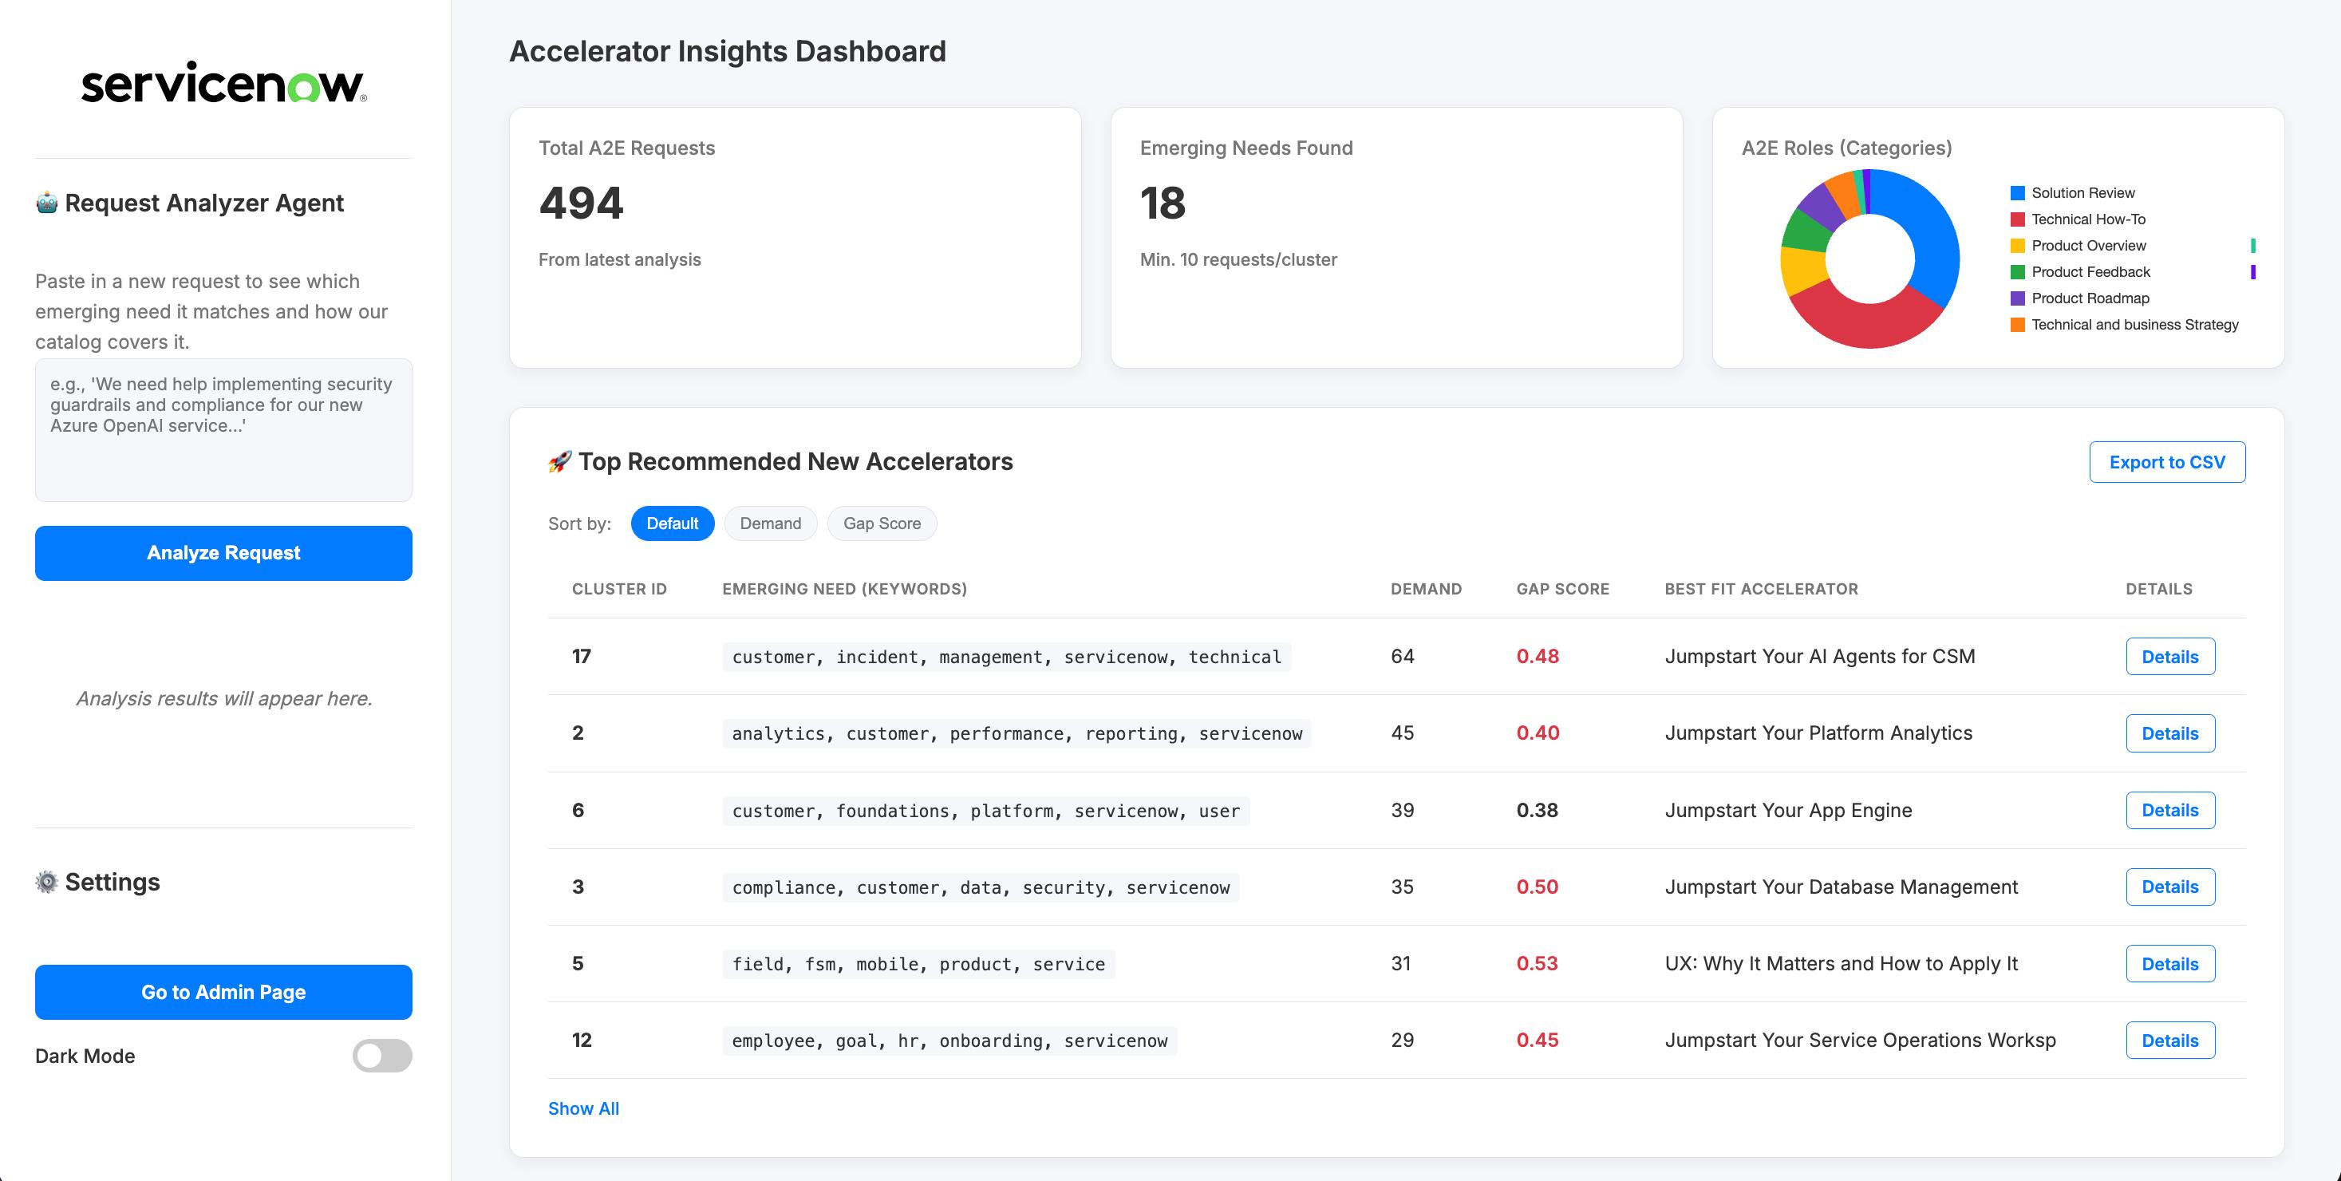Select the Default sort option
This screenshot has width=2341, height=1181.
pyautogui.click(x=672, y=523)
